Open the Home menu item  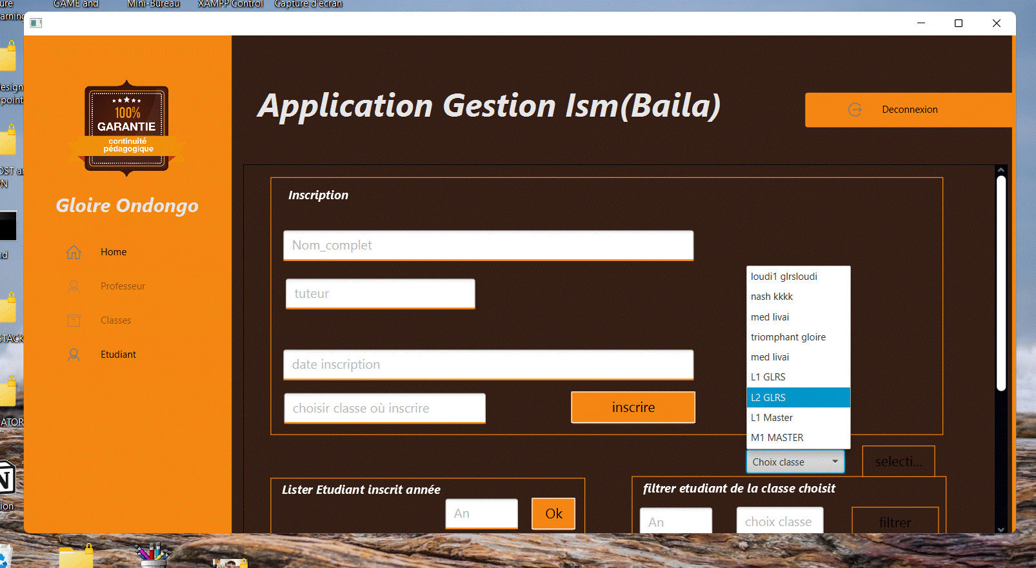[114, 252]
